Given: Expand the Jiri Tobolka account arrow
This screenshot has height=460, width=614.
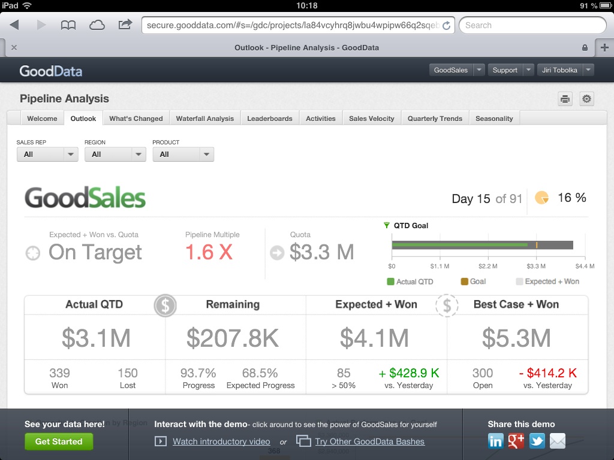Looking at the screenshot, I should pyautogui.click(x=588, y=70).
